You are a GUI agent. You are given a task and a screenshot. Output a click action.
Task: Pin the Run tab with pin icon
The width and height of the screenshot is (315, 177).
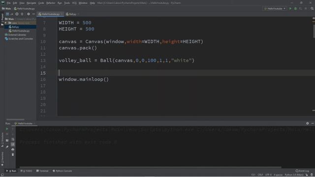tap(7, 147)
